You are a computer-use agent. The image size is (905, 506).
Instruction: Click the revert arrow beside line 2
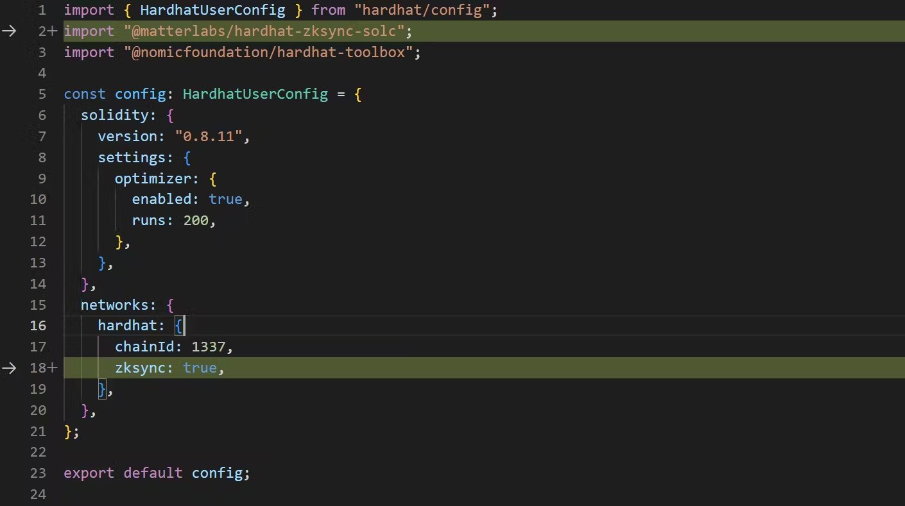[x=10, y=31]
